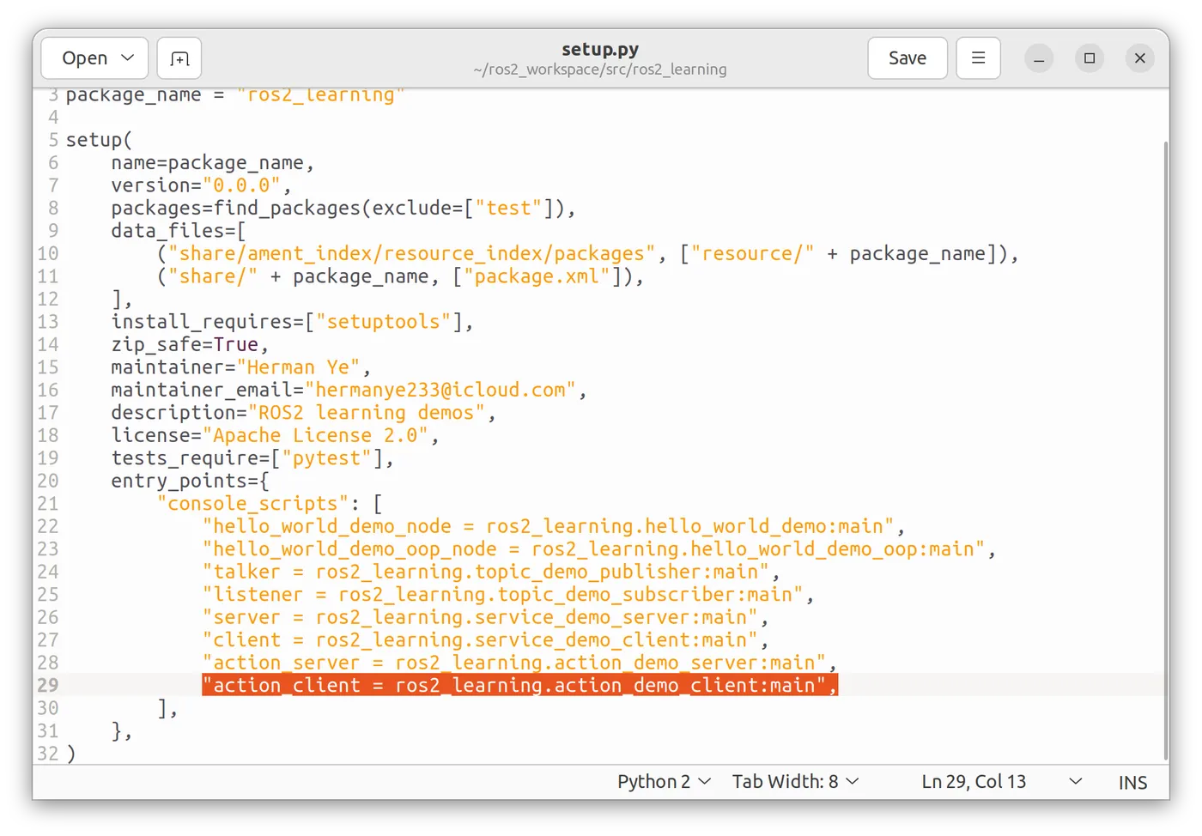Click the packages=find_packages line

tap(343, 208)
